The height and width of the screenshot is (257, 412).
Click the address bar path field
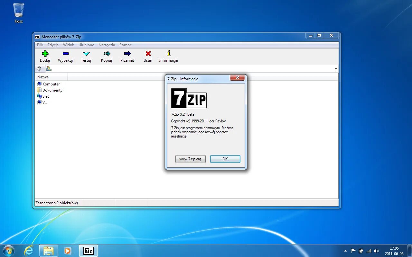[x=192, y=69]
